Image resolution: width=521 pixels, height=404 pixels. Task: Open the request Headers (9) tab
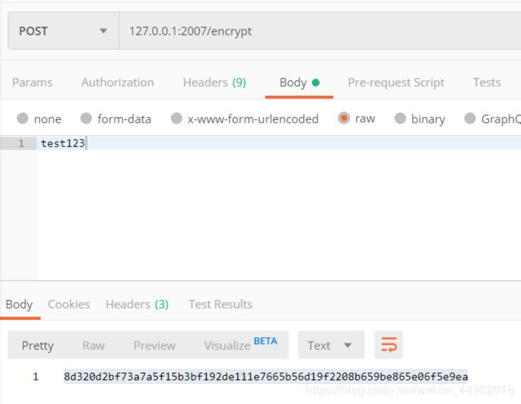point(214,82)
